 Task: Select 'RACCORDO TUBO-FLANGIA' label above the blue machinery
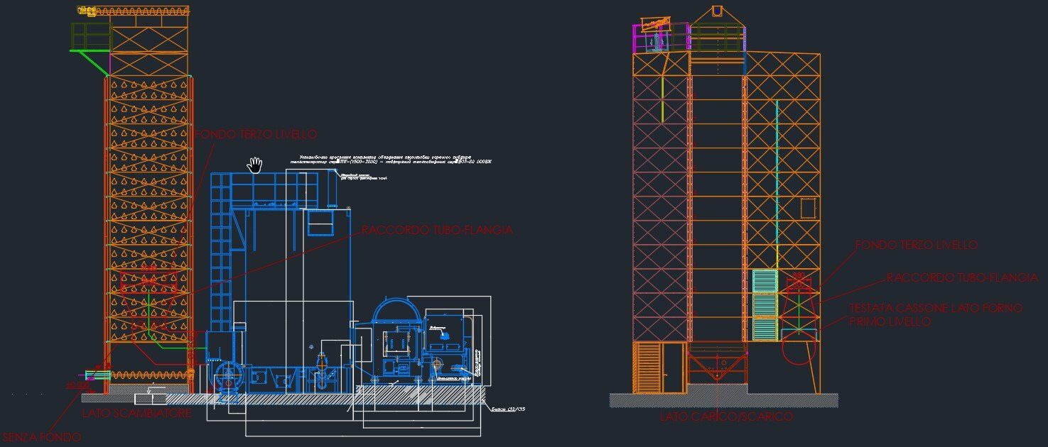(x=437, y=231)
